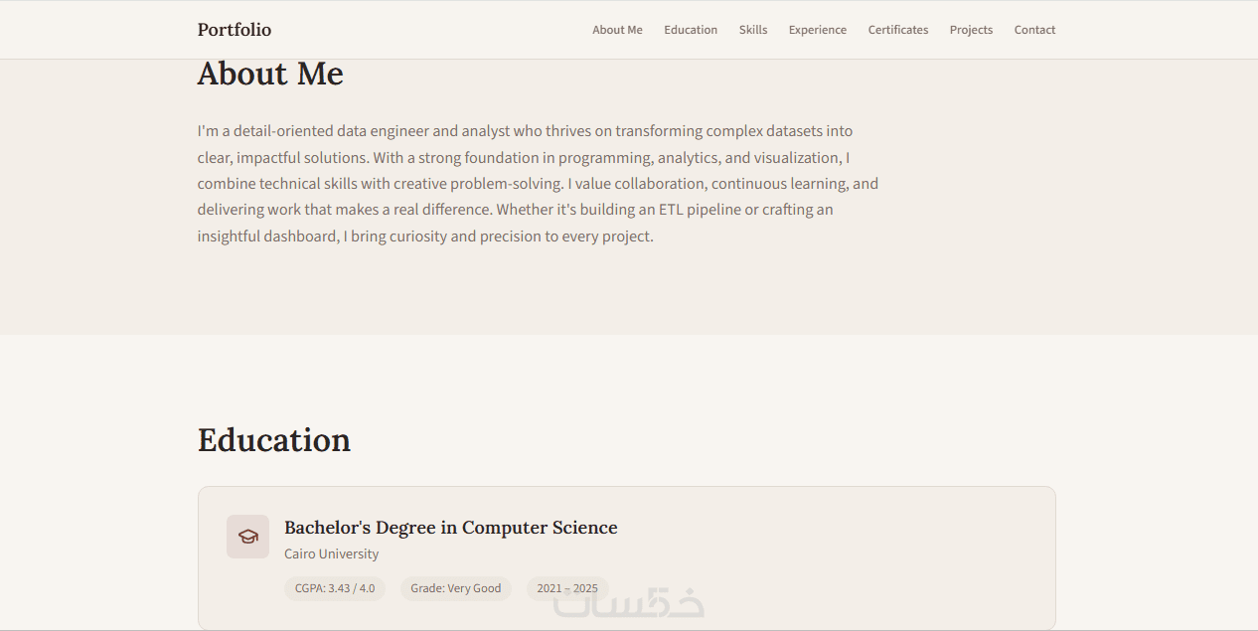Click the 2021 – 2025 date badge

pyautogui.click(x=567, y=588)
